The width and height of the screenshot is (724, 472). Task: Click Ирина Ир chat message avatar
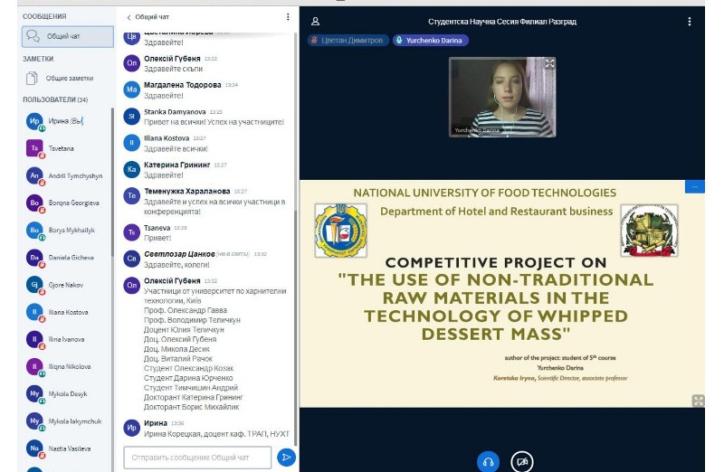click(131, 428)
